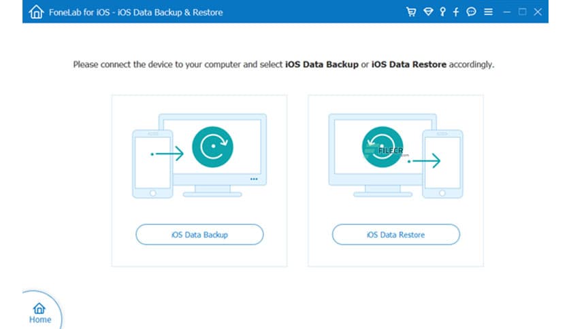Image resolution: width=569 pixels, height=329 pixels.
Task: Click the chat feedback bubble icon
Action: click(471, 12)
